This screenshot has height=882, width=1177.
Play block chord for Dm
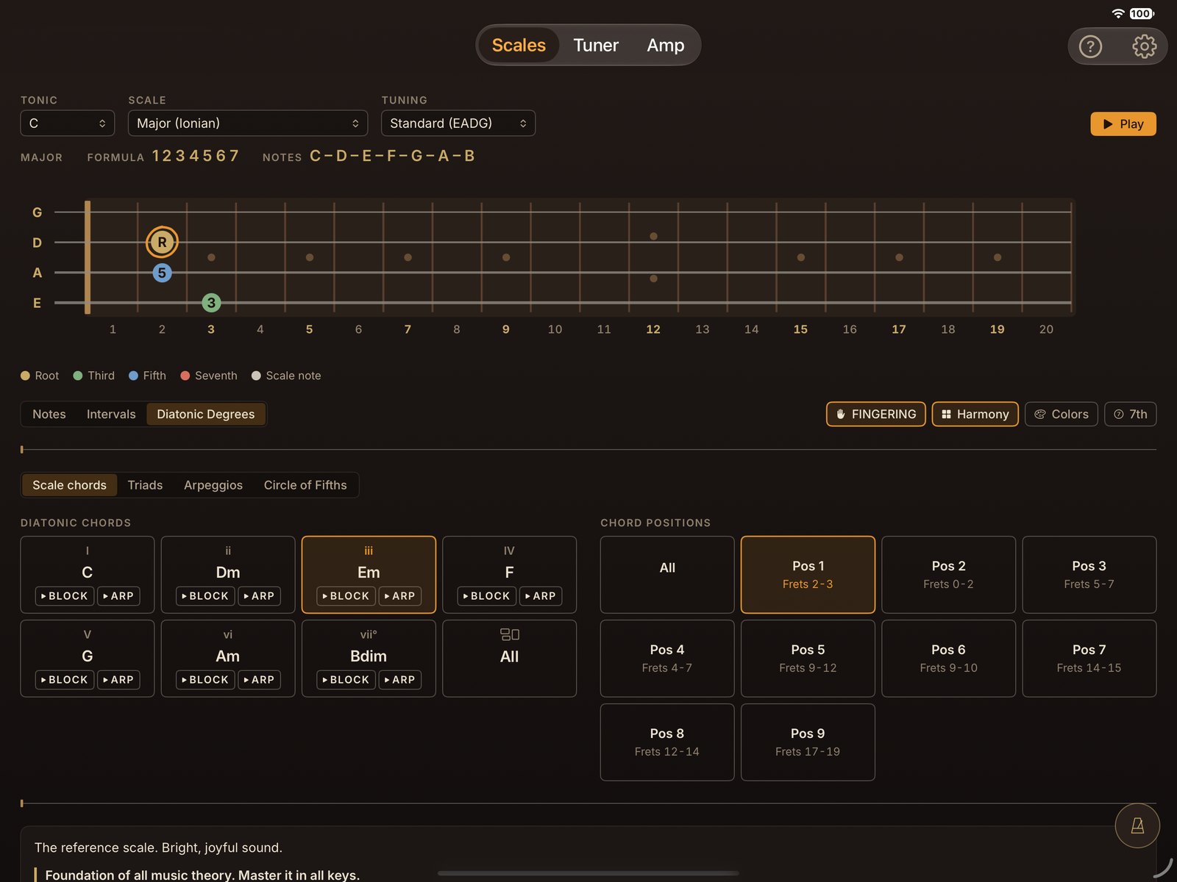tap(205, 596)
